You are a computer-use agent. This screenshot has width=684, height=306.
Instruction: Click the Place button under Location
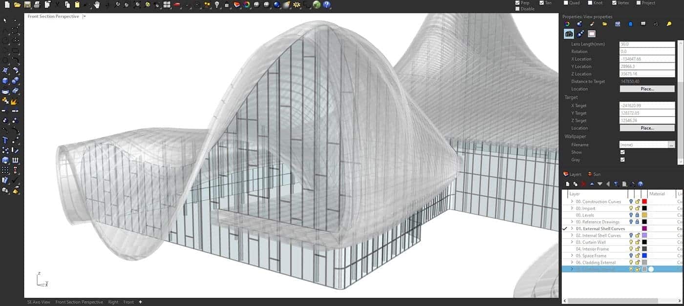tap(647, 88)
